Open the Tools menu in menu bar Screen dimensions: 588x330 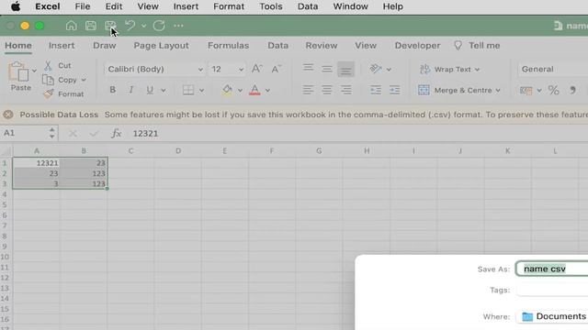pyautogui.click(x=271, y=6)
